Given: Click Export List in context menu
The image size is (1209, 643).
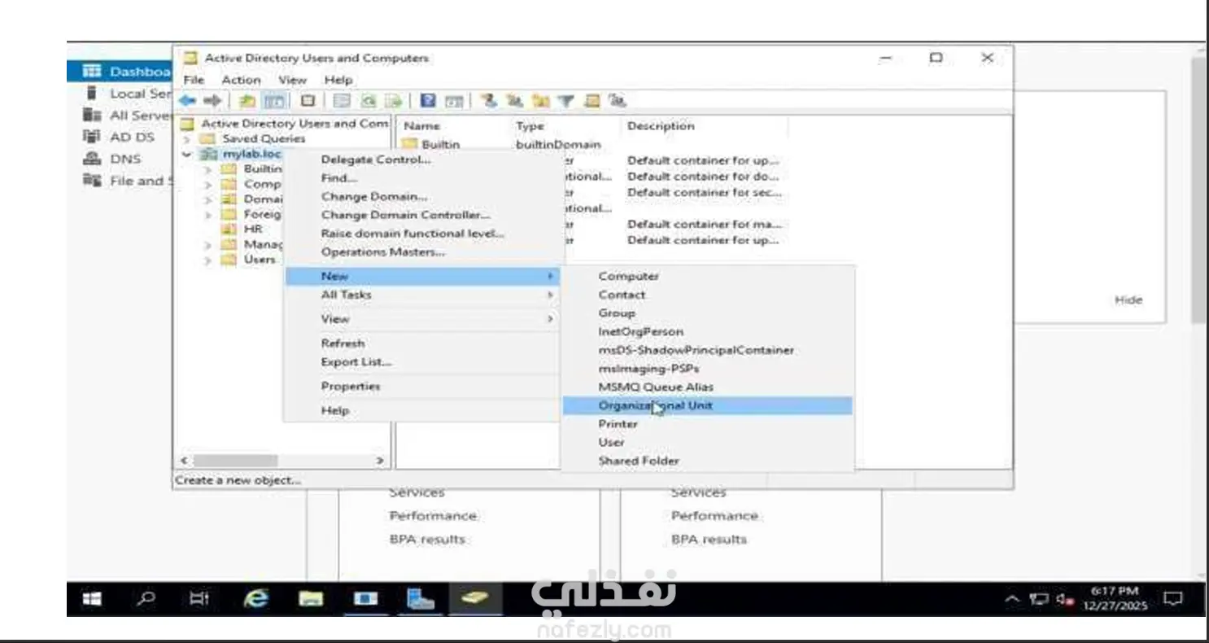Looking at the screenshot, I should click(422, 362).
